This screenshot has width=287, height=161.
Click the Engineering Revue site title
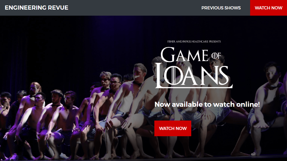[x=36, y=8]
